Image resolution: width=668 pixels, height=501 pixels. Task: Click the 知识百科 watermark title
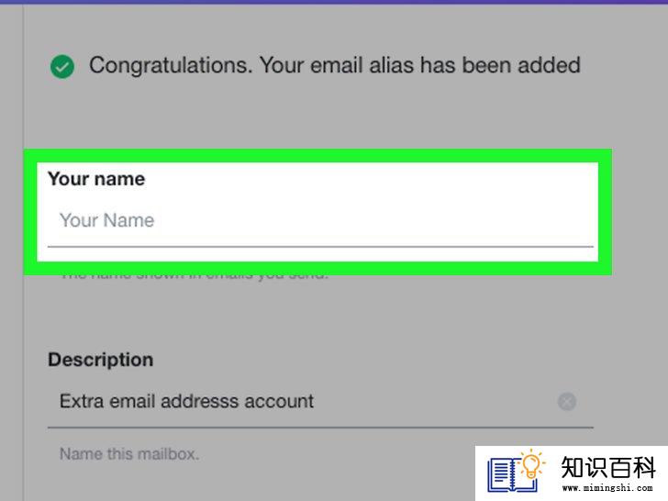click(608, 467)
